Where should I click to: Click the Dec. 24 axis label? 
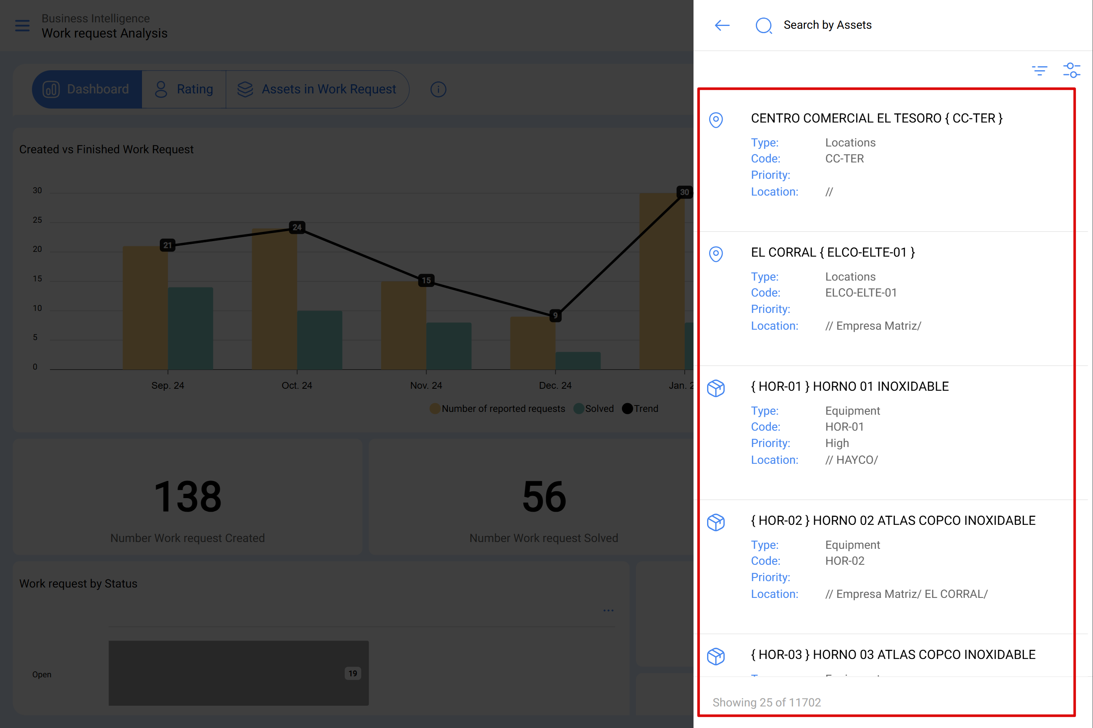pyautogui.click(x=555, y=386)
